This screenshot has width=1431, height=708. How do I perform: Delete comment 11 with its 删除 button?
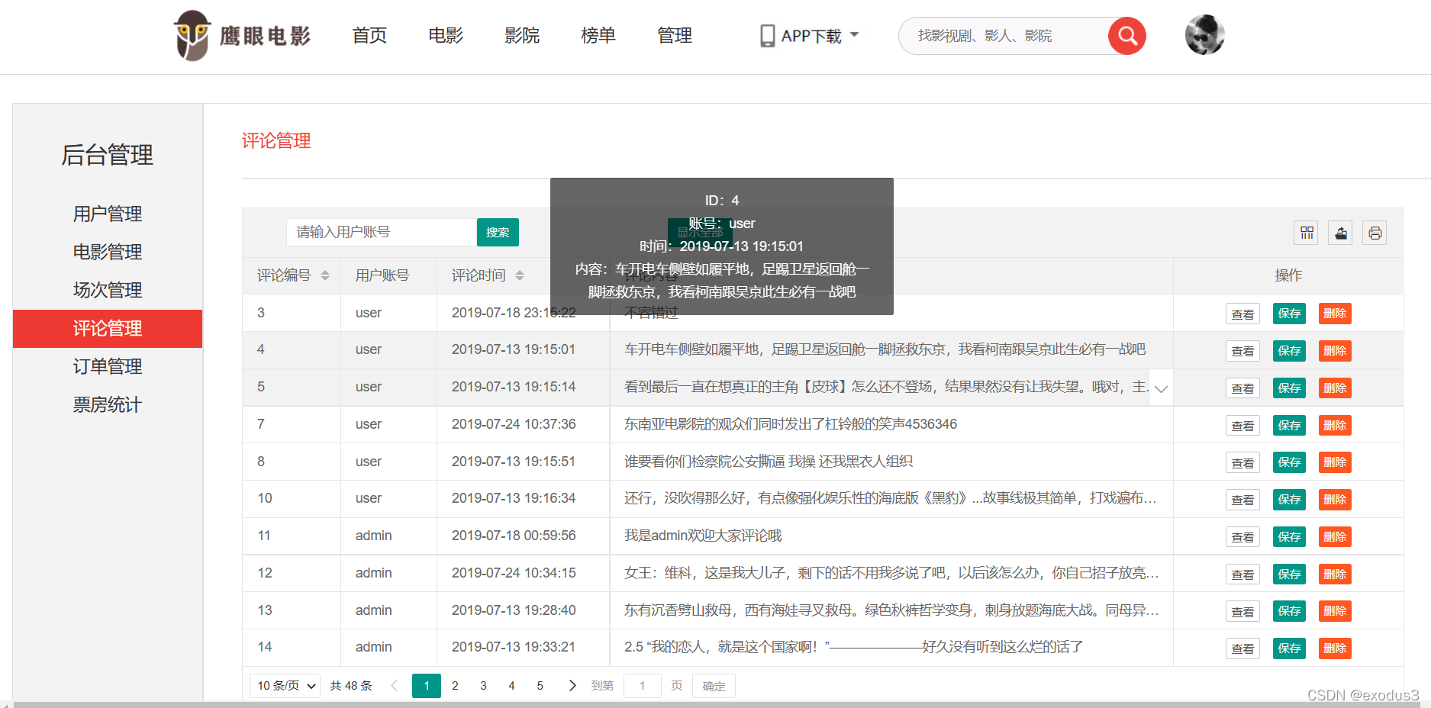(x=1334, y=536)
